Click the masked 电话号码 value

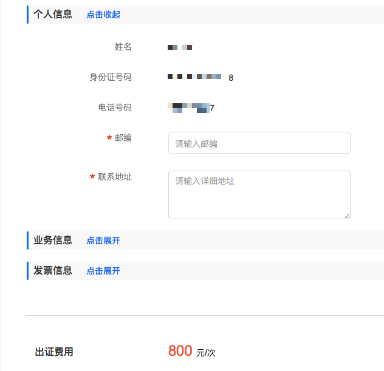pyautogui.click(x=191, y=108)
